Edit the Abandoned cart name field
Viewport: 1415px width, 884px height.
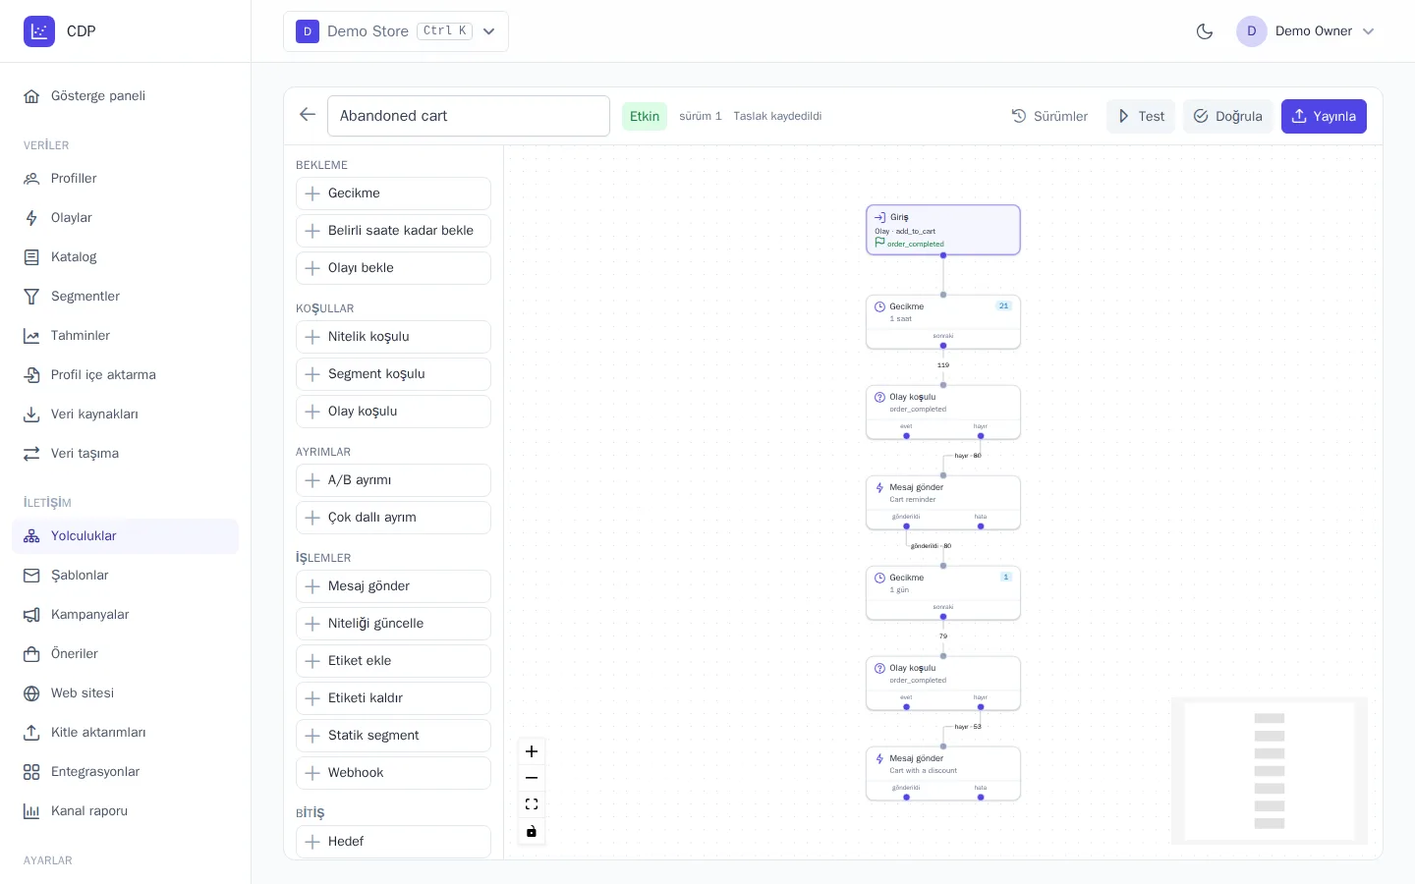(469, 116)
